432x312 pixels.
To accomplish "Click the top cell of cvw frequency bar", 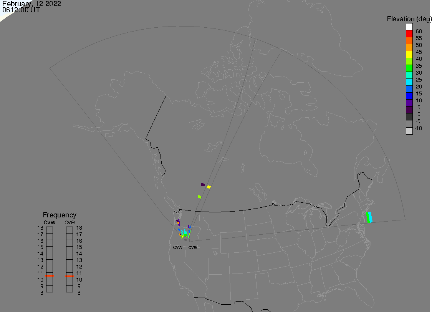I will [x=50, y=230].
